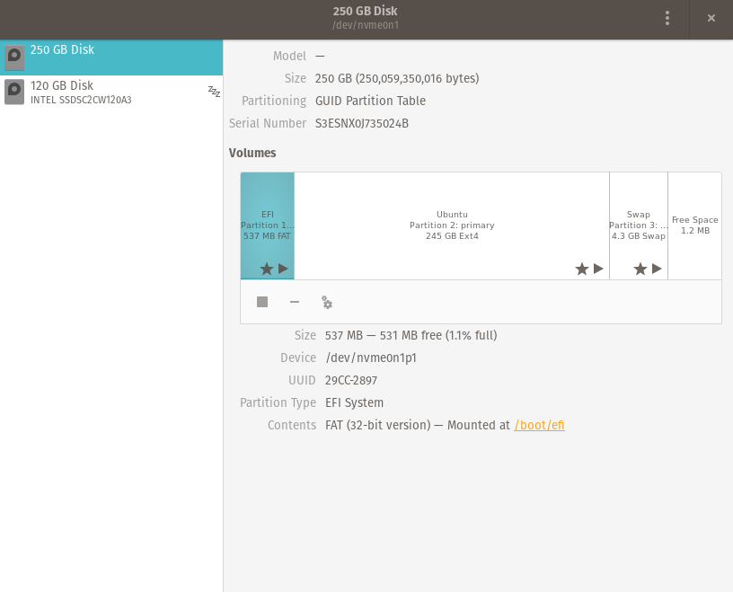
Task: Click the star icon on the EFI partition
Action: 267,268
